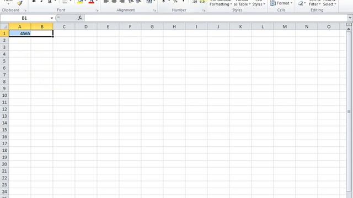Select row 1 header
The height and width of the screenshot is (198, 353).
pyautogui.click(x=4, y=34)
